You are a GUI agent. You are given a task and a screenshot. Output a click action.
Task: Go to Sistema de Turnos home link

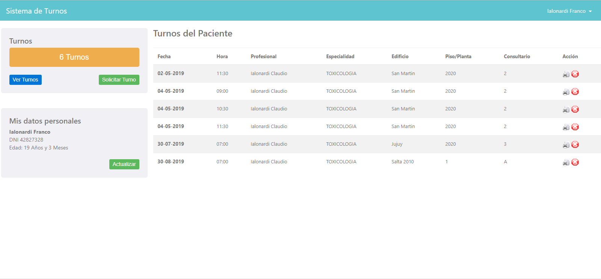coord(36,11)
